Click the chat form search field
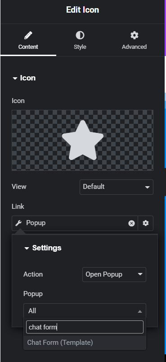 point(85,327)
